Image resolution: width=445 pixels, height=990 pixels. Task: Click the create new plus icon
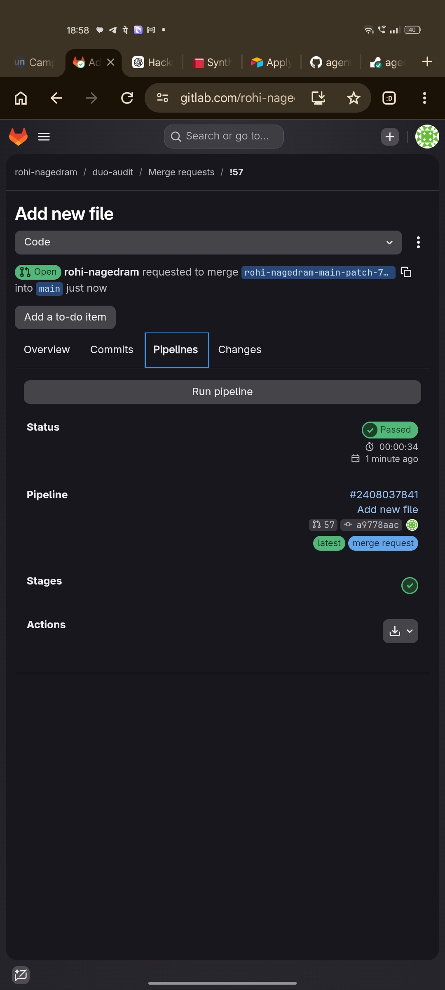click(390, 137)
